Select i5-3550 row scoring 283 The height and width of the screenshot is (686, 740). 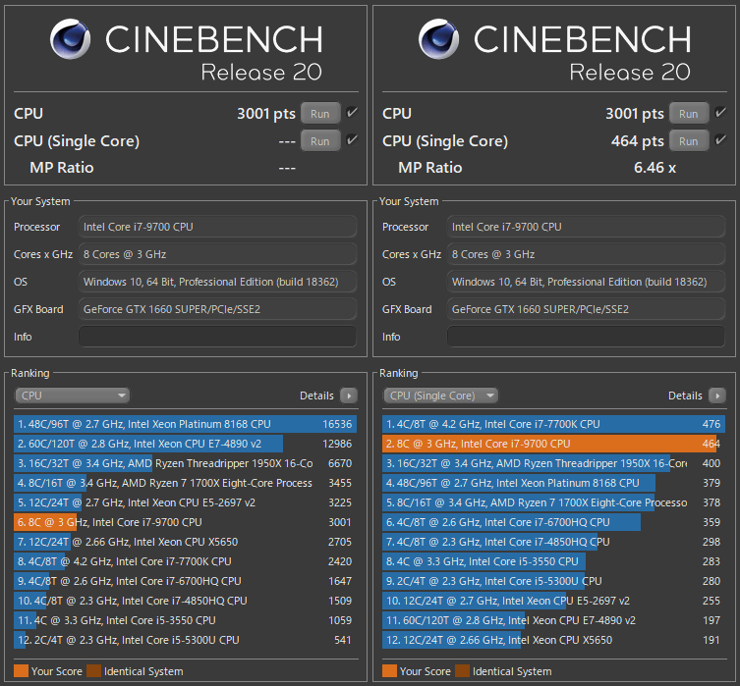[x=553, y=561]
